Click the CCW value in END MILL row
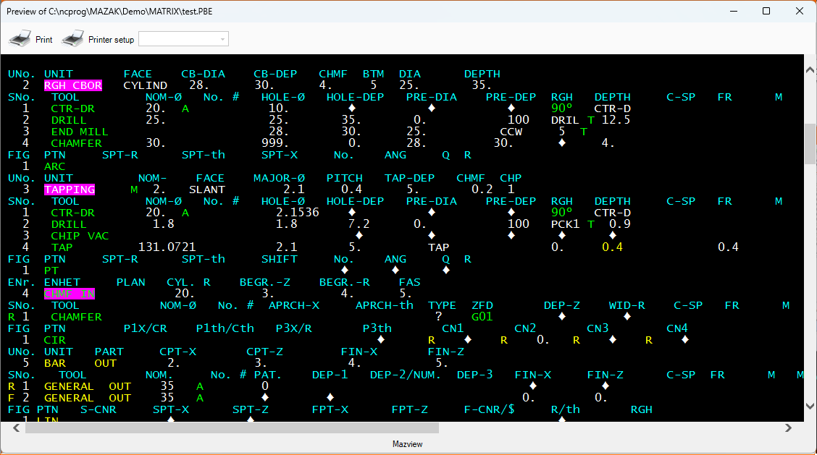 coord(511,132)
